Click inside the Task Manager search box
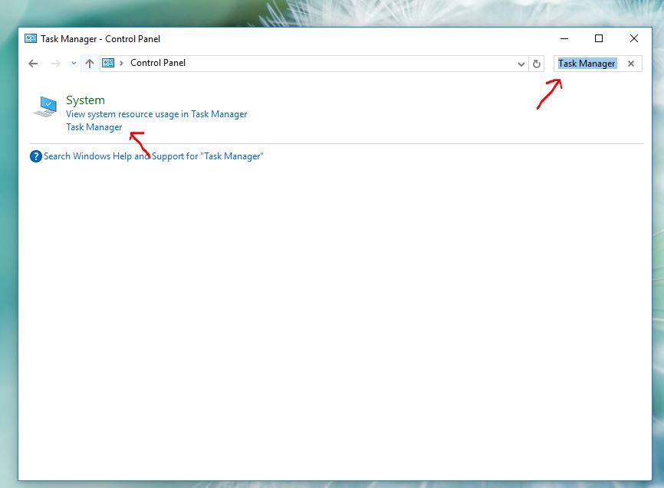Viewport: 664px width, 488px height. click(590, 64)
